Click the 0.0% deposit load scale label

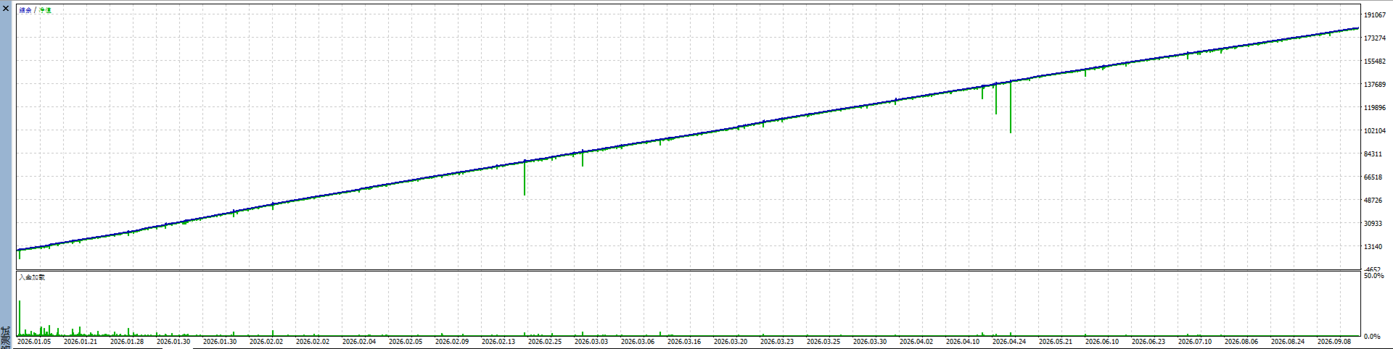point(1372,337)
